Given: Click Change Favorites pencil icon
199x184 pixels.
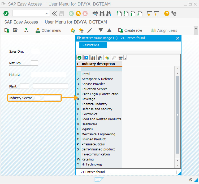Looking at the screenshot, I should click(90, 30).
